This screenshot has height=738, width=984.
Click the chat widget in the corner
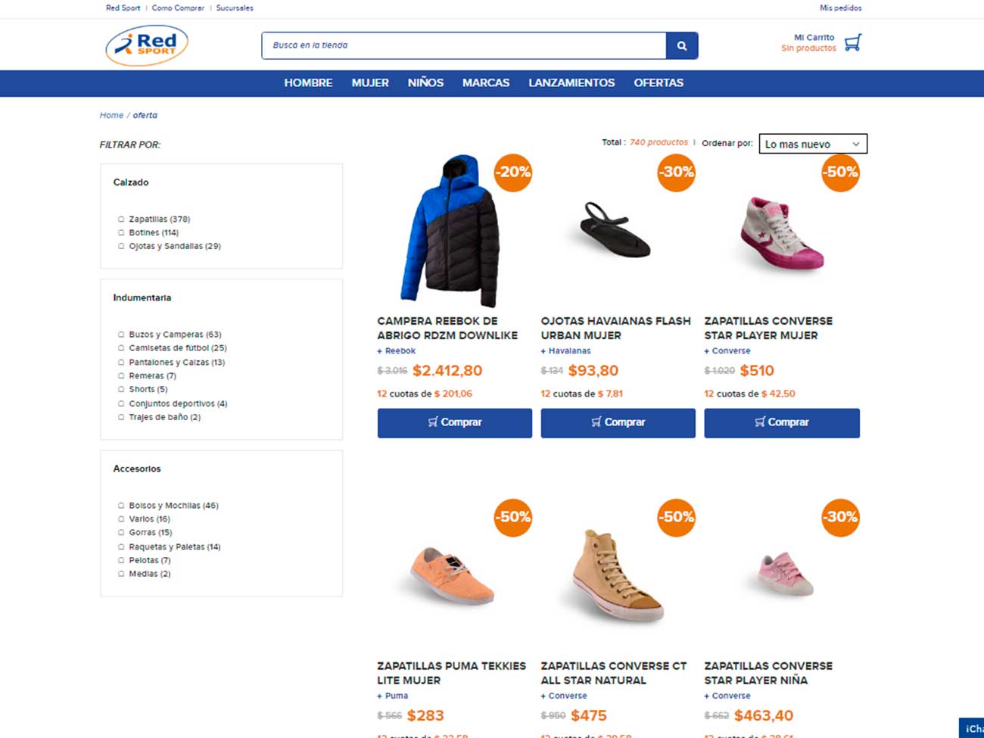[x=973, y=728]
